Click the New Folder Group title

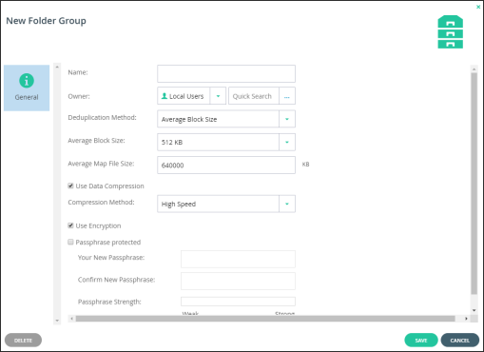point(46,21)
